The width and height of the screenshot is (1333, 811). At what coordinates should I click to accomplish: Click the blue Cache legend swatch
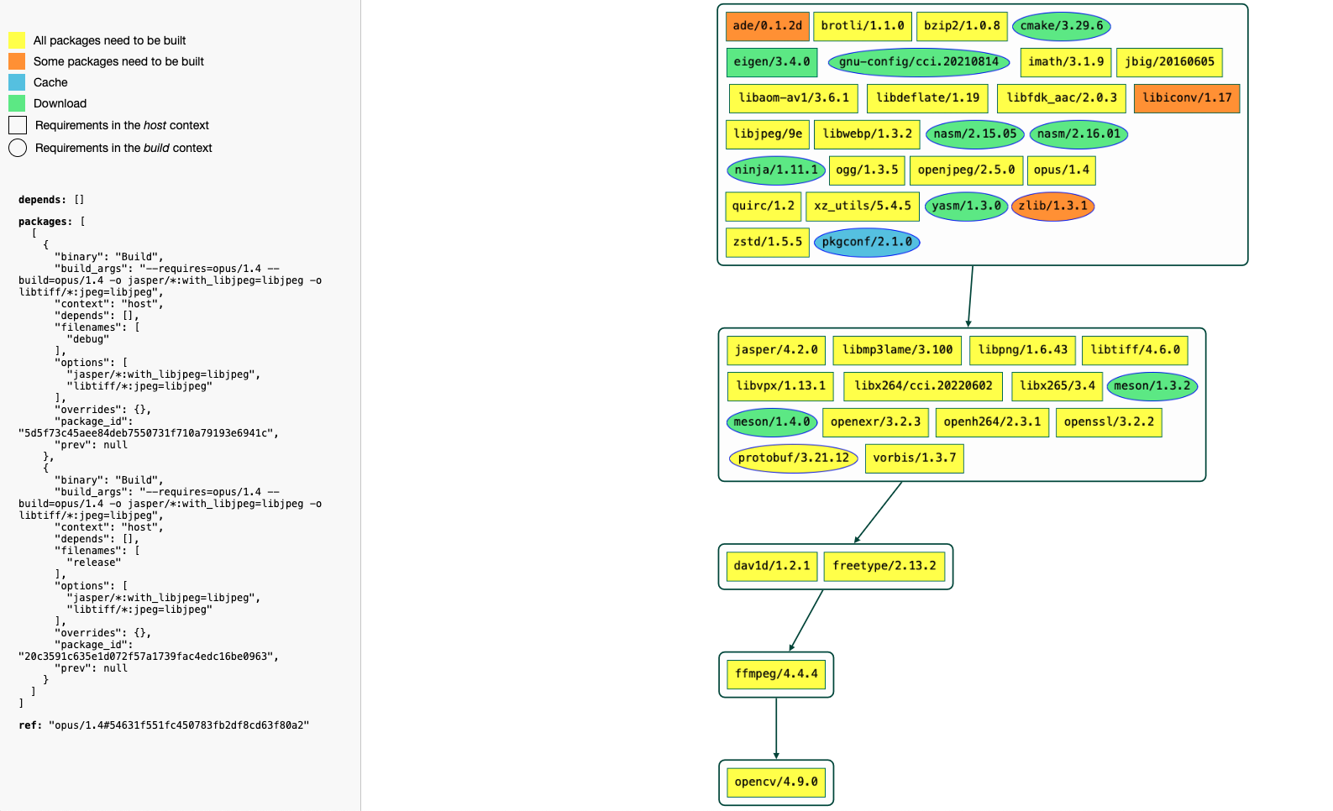tap(17, 82)
